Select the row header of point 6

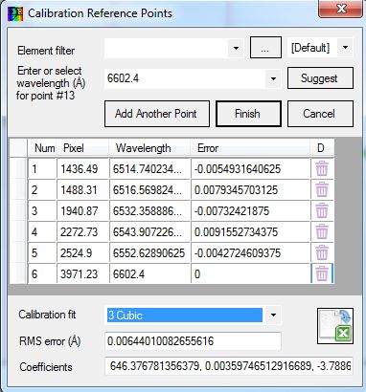coord(18,274)
